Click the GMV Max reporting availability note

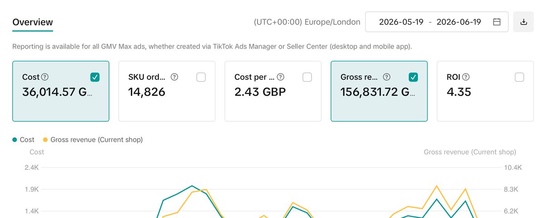point(212,47)
